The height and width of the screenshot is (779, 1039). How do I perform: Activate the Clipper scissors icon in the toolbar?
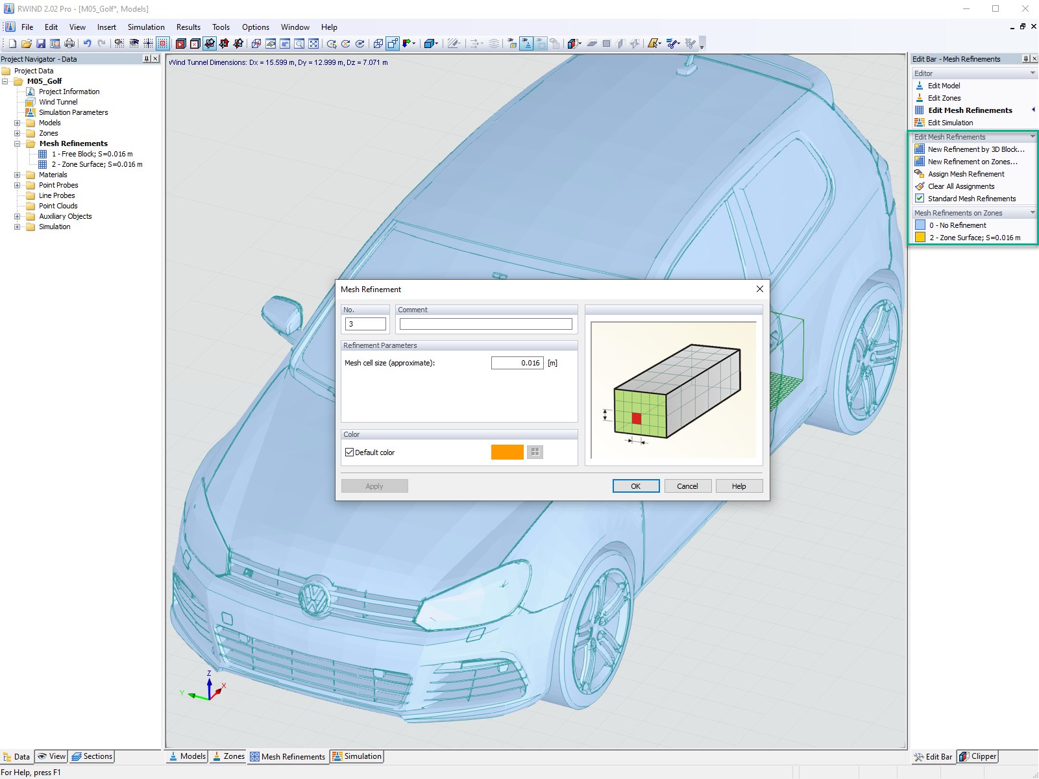click(x=672, y=43)
